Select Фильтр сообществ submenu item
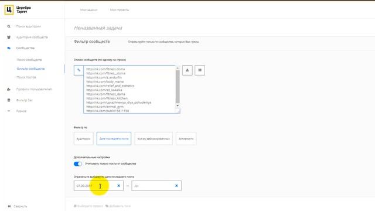Image resolution: width=375 pixels, height=211 pixels. click(30, 69)
